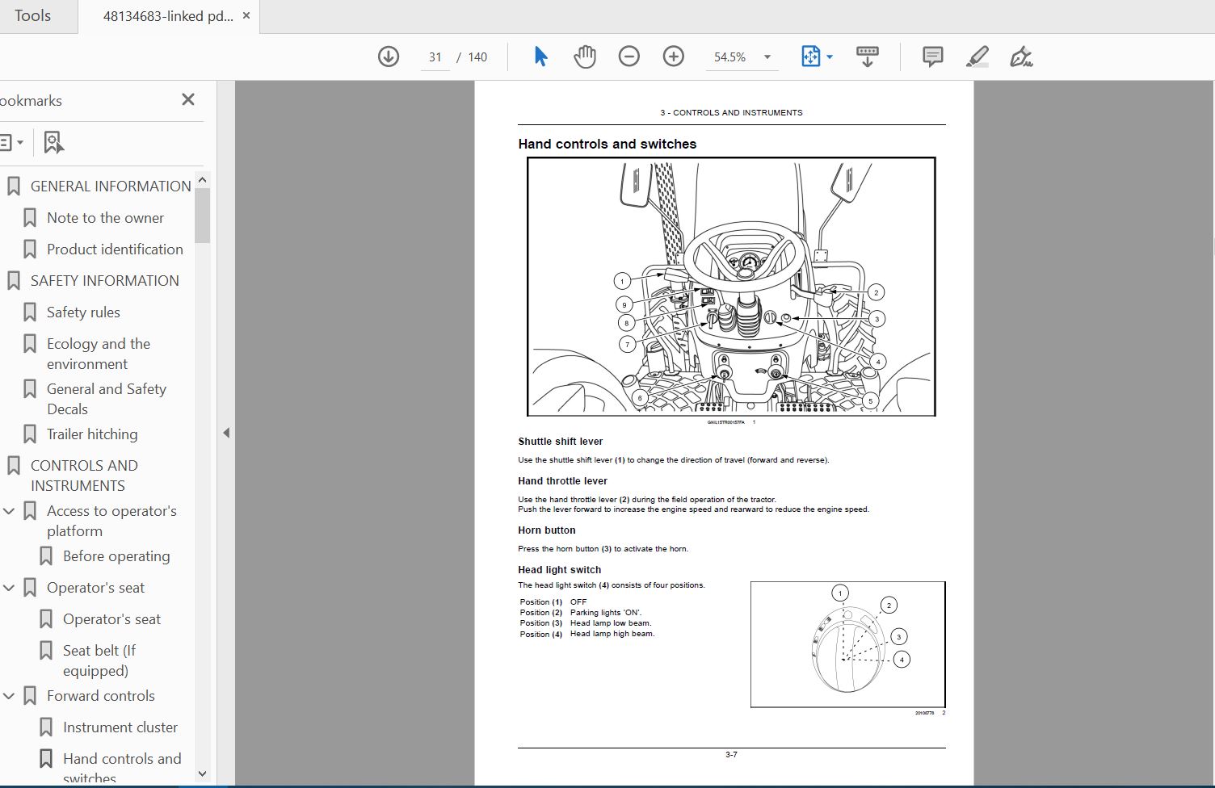Jump to the Trailer hitching bookmark
Image resolution: width=1215 pixels, height=788 pixels.
[93, 434]
